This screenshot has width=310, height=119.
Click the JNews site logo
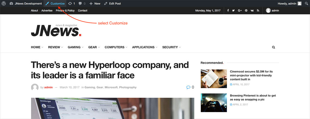pos(56,30)
